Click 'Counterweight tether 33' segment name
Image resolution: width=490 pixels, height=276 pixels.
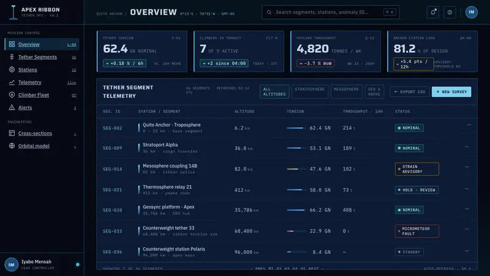coord(168,228)
